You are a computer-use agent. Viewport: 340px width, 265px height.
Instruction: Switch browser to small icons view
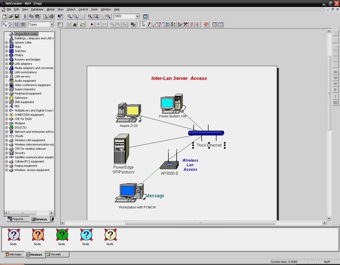[x=11, y=24]
